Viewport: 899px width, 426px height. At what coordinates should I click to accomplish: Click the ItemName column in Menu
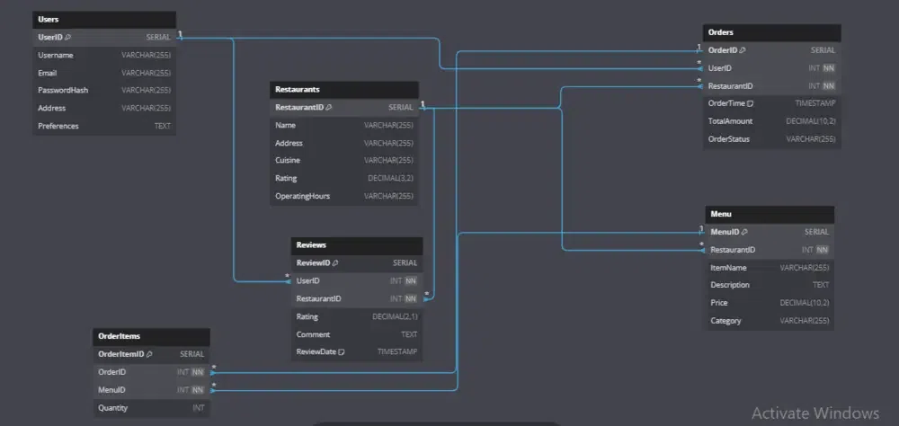click(x=770, y=268)
